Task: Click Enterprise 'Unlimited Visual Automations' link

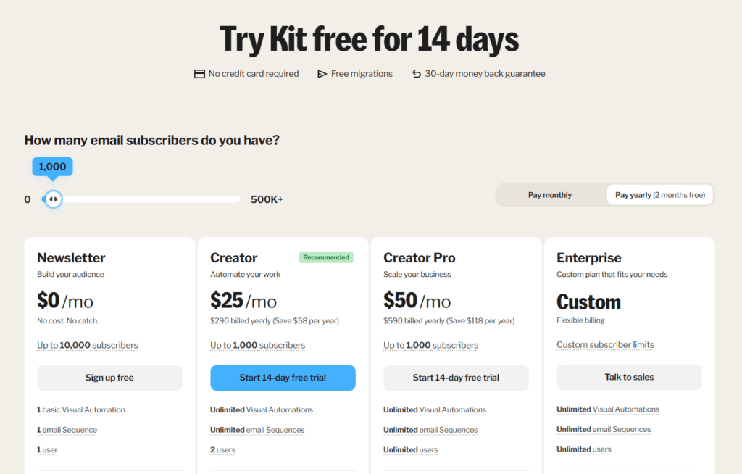Action: pos(608,409)
